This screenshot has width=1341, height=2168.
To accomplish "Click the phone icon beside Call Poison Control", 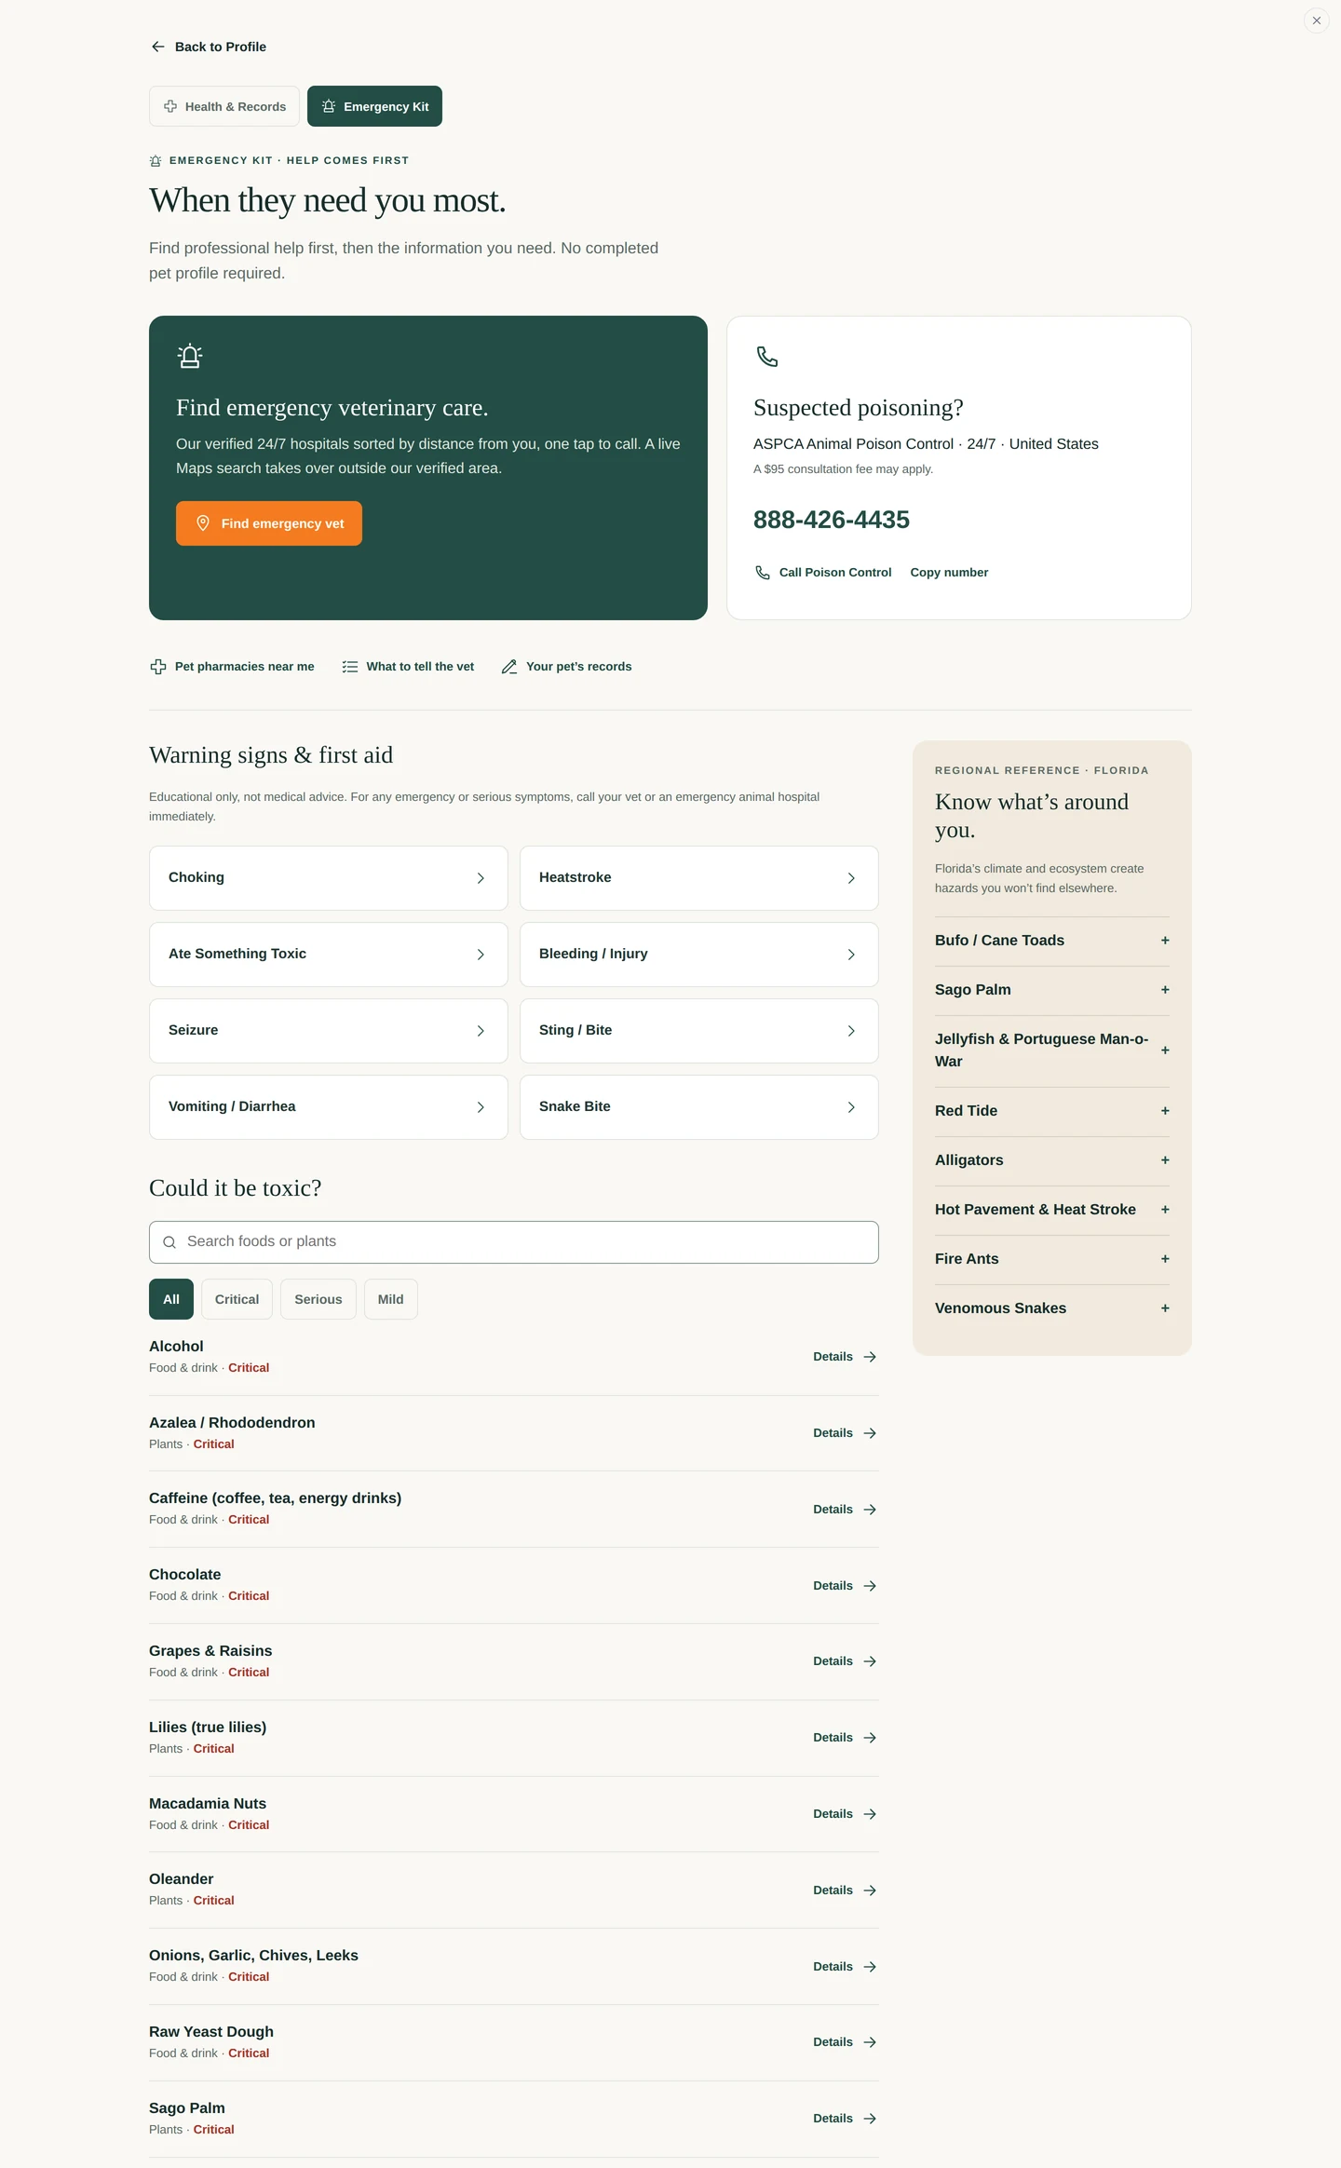I will (763, 573).
